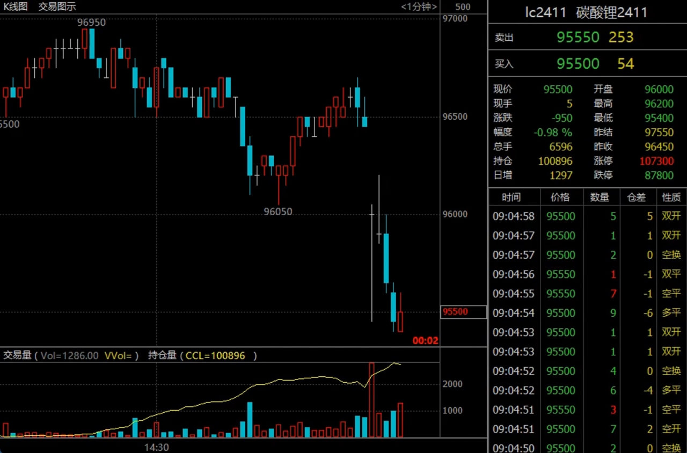Click the 96950 high price label
Image resolution: width=687 pixels, height=453 pixels.
click(91, 23)
